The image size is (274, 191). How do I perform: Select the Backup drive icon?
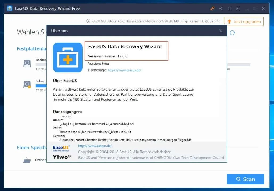(27, 63)
